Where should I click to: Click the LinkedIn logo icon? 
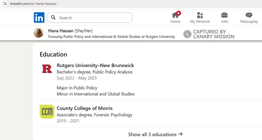pyautogui.click(x=39, y=17)
